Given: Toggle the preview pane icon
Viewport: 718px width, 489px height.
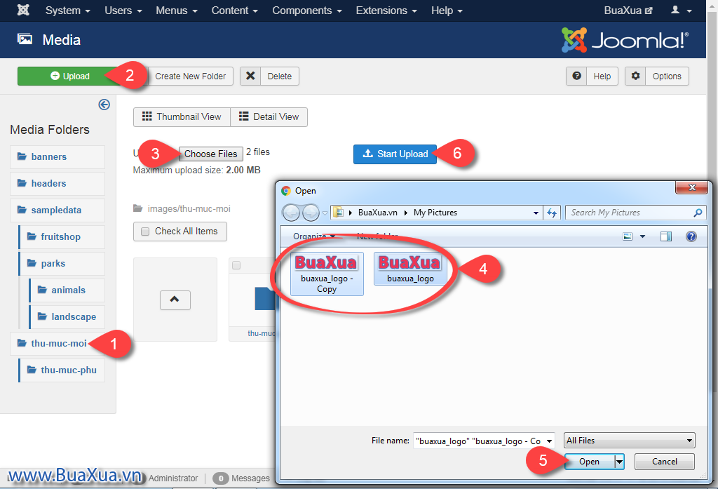Looking at the screenshot, I should [666, 236].
